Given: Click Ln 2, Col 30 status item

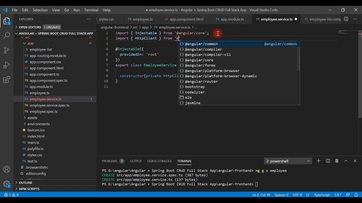Looking at the screenshot, I should click(261, 195).
